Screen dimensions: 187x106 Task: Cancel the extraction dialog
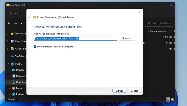[x=134, y=91]
